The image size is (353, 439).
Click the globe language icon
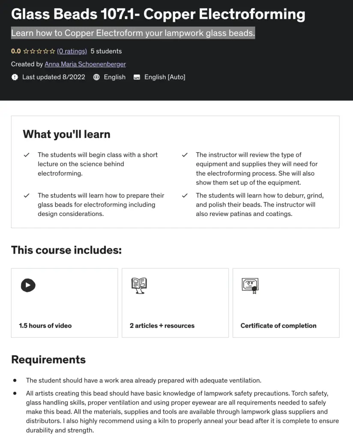(x=96, y=77)
